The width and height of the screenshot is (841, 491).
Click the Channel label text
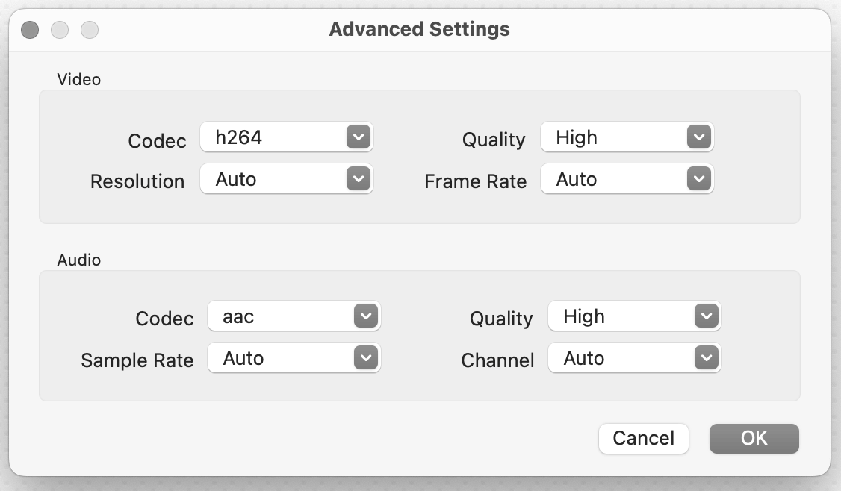coord(497,360)
